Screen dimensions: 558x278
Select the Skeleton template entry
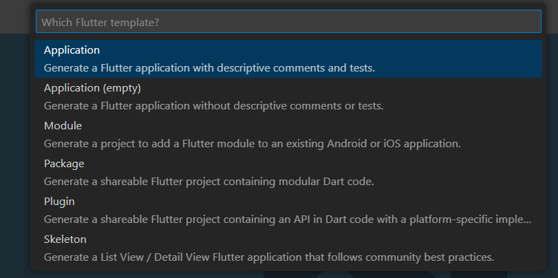[x=289, y=248]
